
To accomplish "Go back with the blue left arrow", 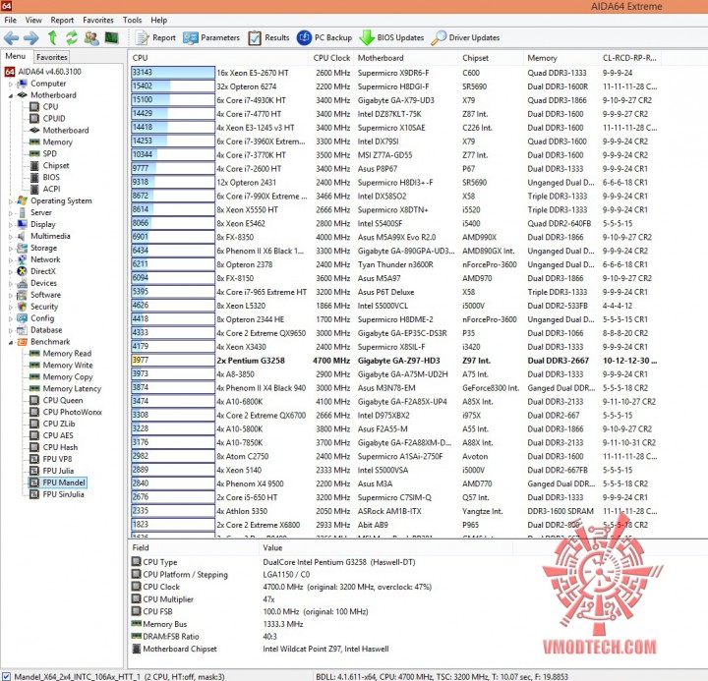I will [x=11, y=38].
